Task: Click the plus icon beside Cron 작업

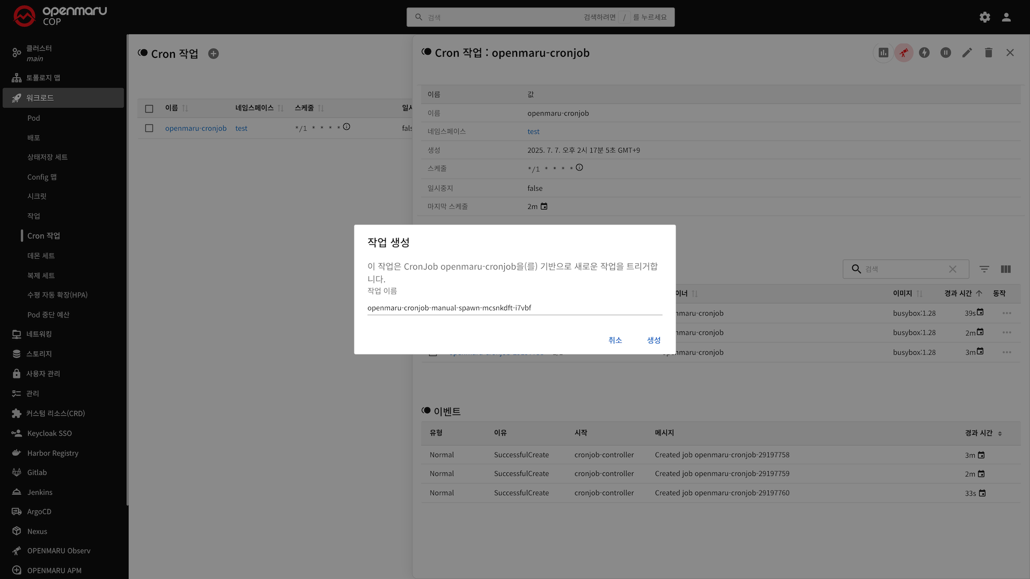Action: tap(214, 54)
